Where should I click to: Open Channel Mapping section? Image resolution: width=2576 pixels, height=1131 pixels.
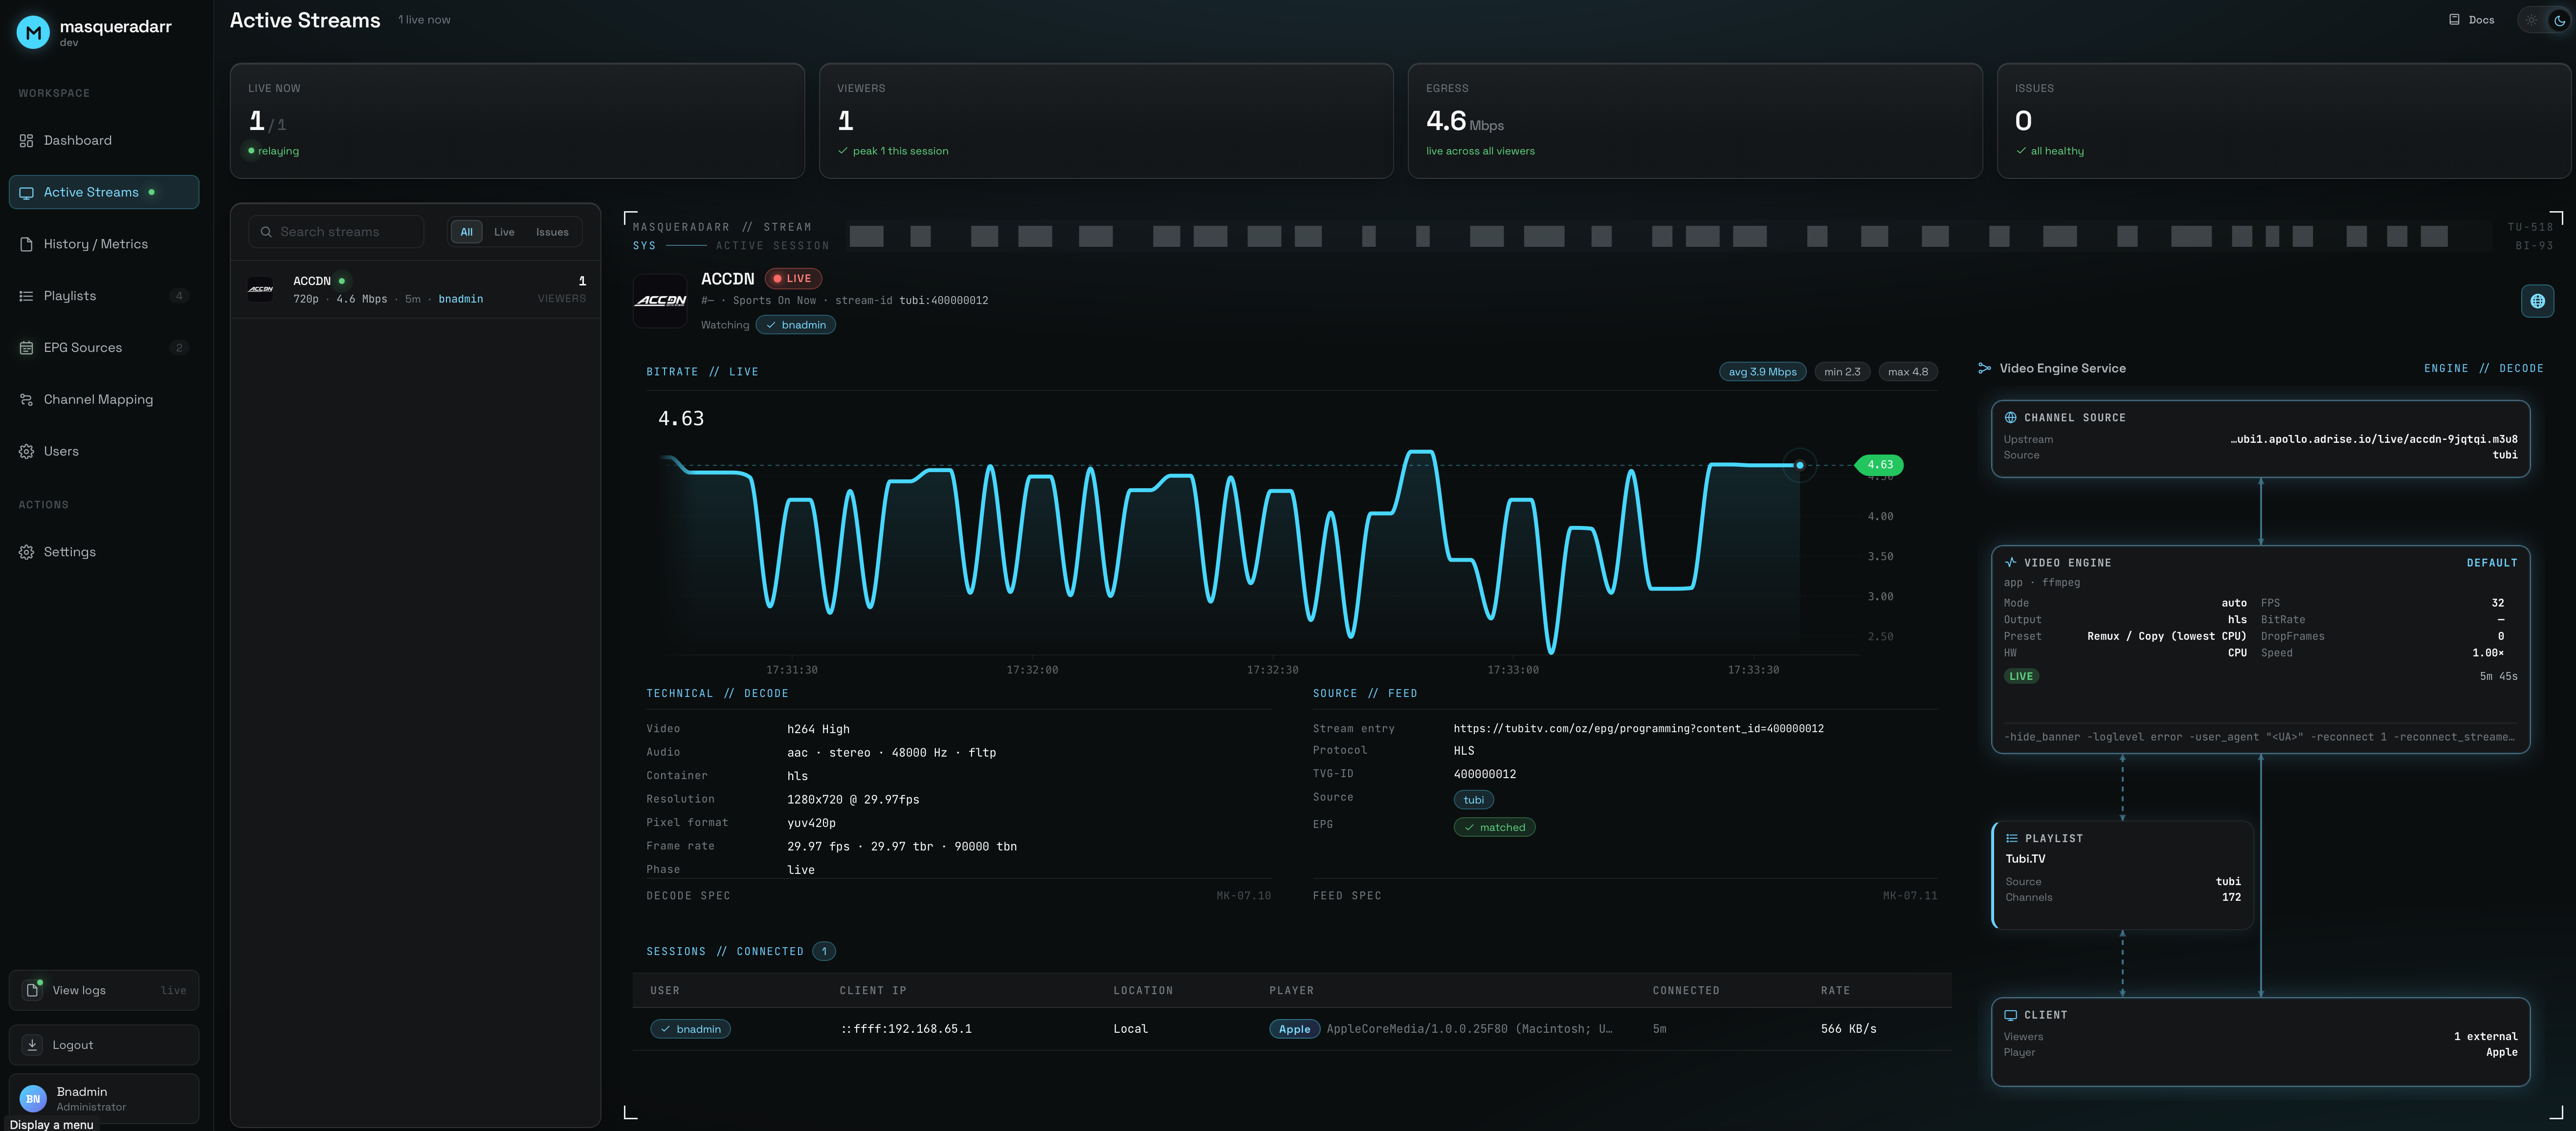[104, 400]
